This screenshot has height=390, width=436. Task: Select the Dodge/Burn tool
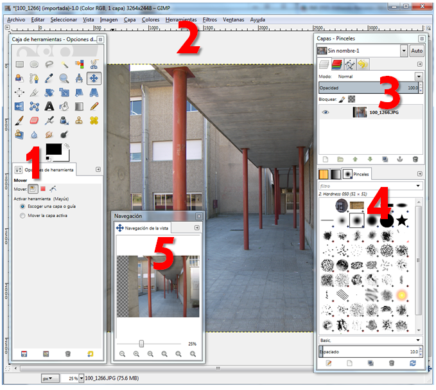click(x=64, y=135)
